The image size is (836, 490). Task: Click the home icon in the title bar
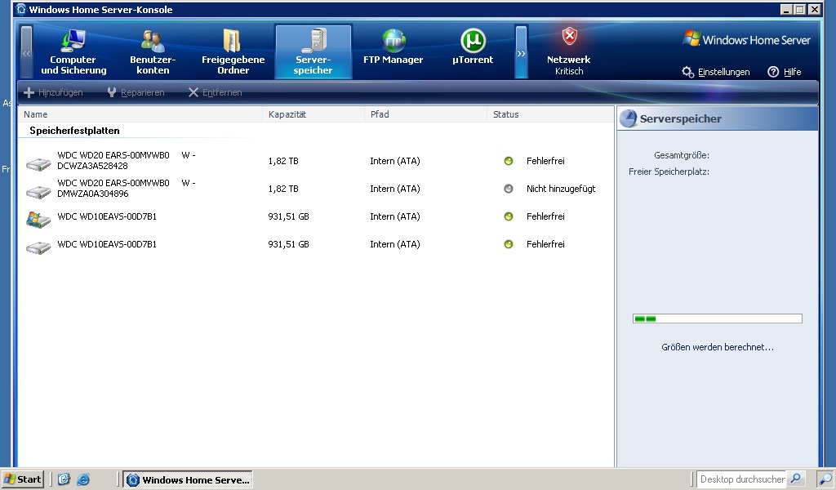click(20, 10)
